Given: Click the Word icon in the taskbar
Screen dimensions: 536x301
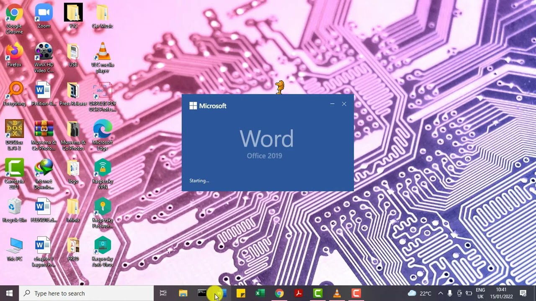Looking at the screenshot, I should tap(222, 293).
